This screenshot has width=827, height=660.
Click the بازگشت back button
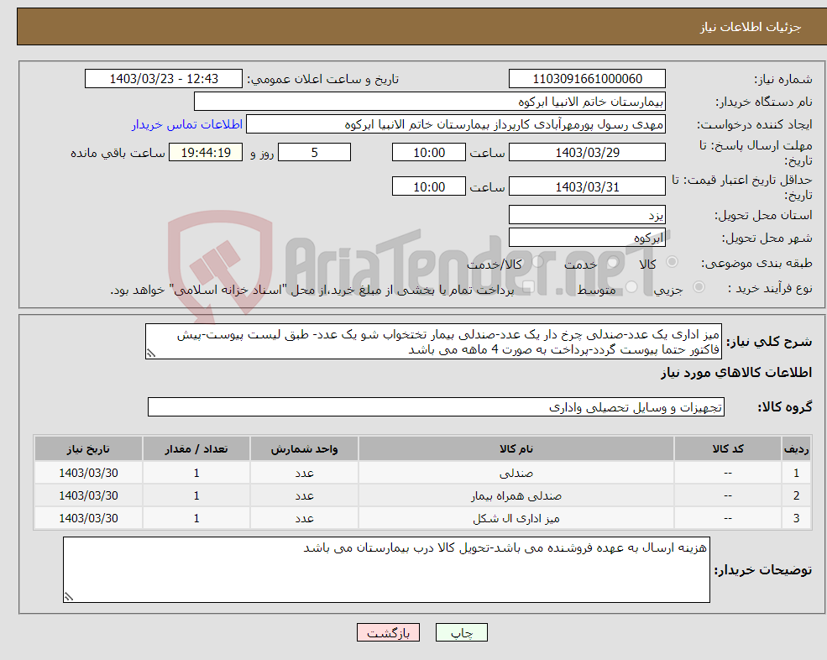(x=388, y=632)
